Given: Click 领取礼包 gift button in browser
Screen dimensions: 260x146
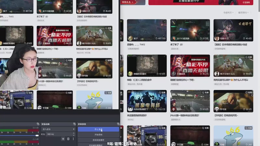Looking at the screenshot, I should point(128,2).
